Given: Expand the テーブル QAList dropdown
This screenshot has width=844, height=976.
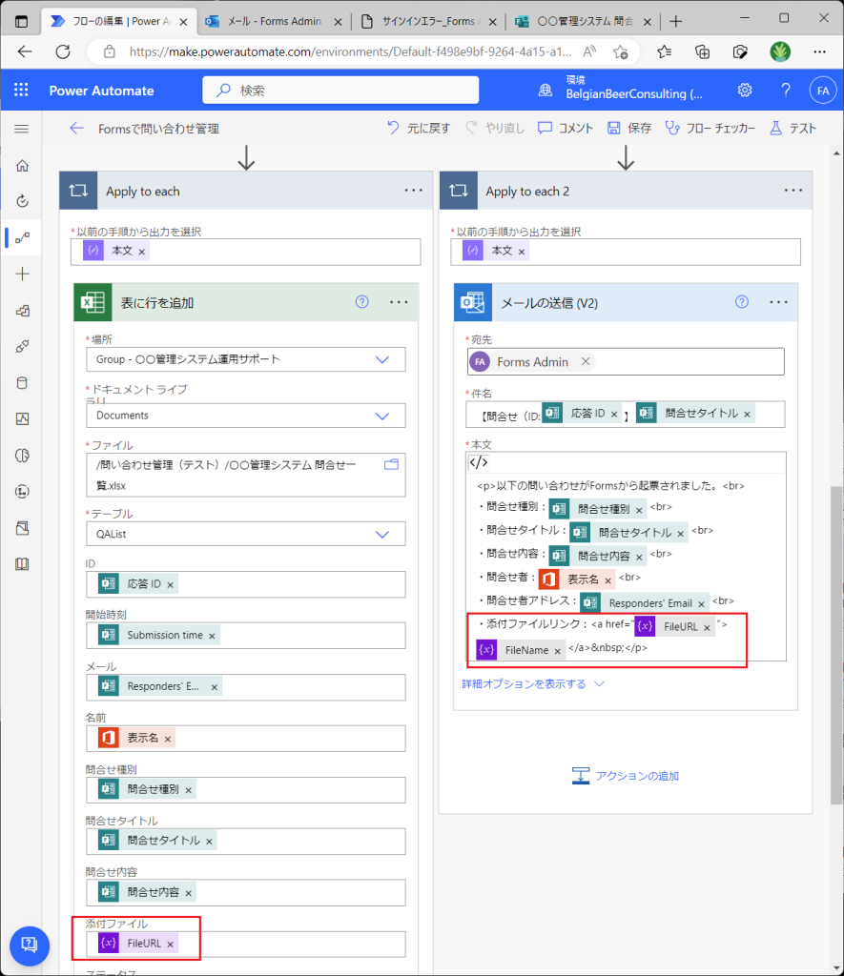Looking at the screenshot, I should (382, 534).
